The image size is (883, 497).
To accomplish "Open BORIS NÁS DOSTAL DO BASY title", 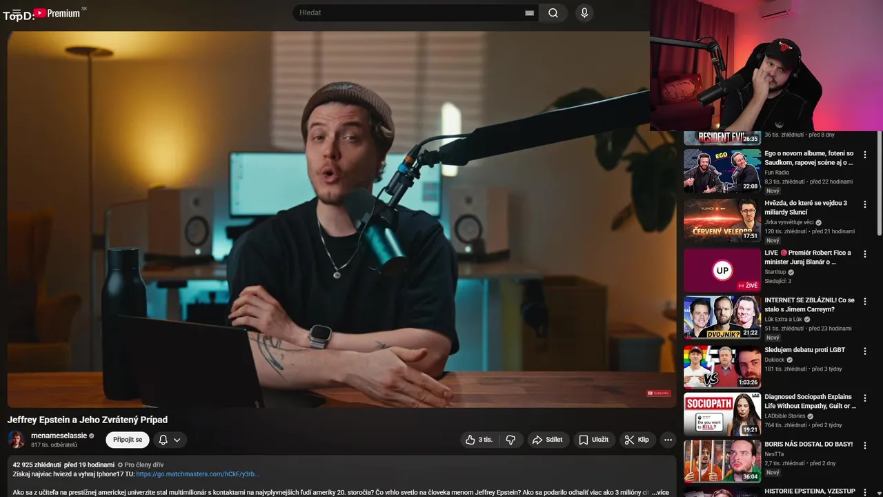I will coord(808,445).
